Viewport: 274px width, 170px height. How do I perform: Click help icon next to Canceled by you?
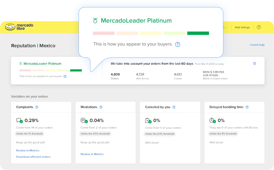(x=174, y=107)
